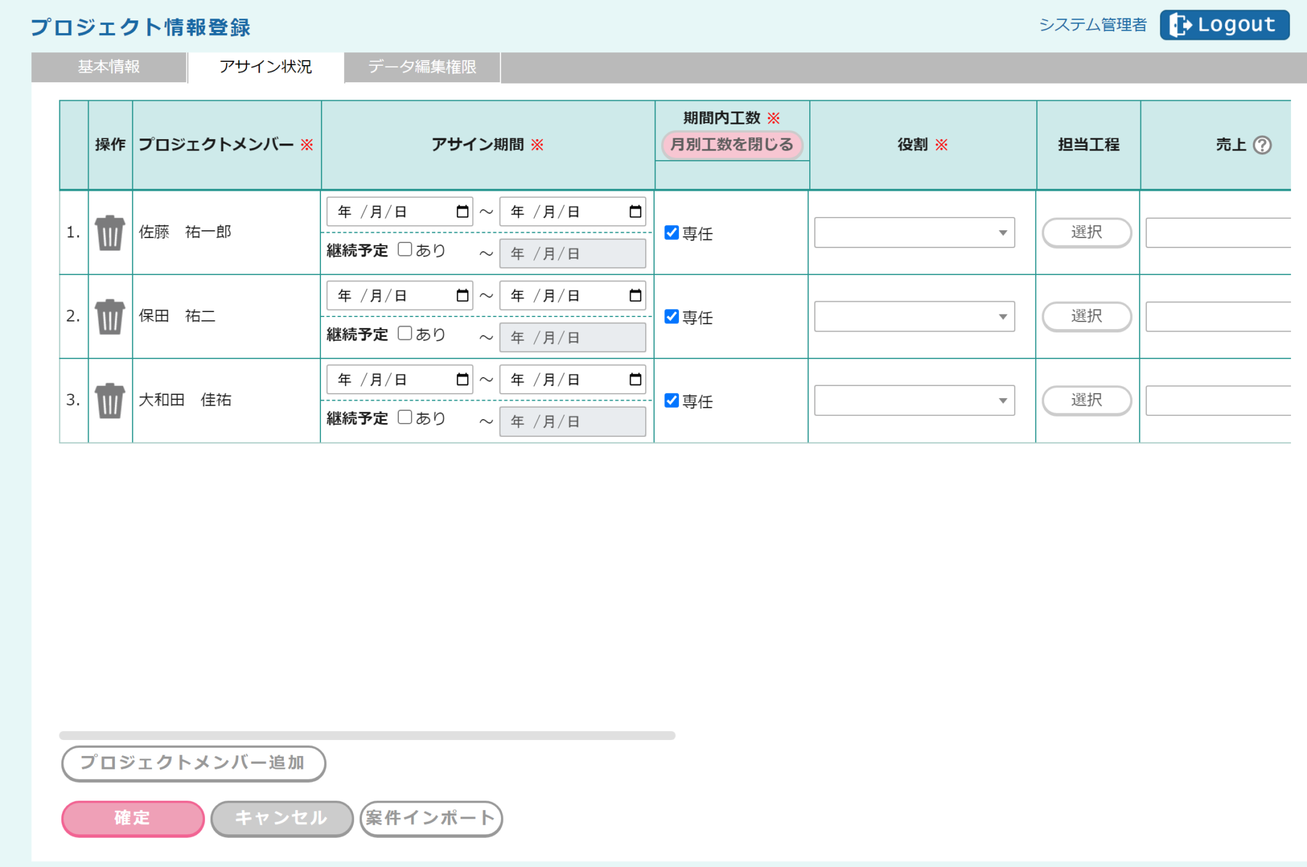Expand 役割 dropdown for 保田 祐二

[x=914, y=316]
